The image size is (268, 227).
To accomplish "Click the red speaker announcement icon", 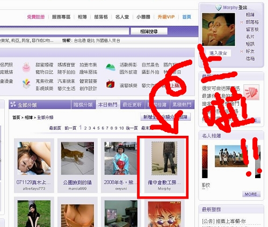I will point(251,92).
